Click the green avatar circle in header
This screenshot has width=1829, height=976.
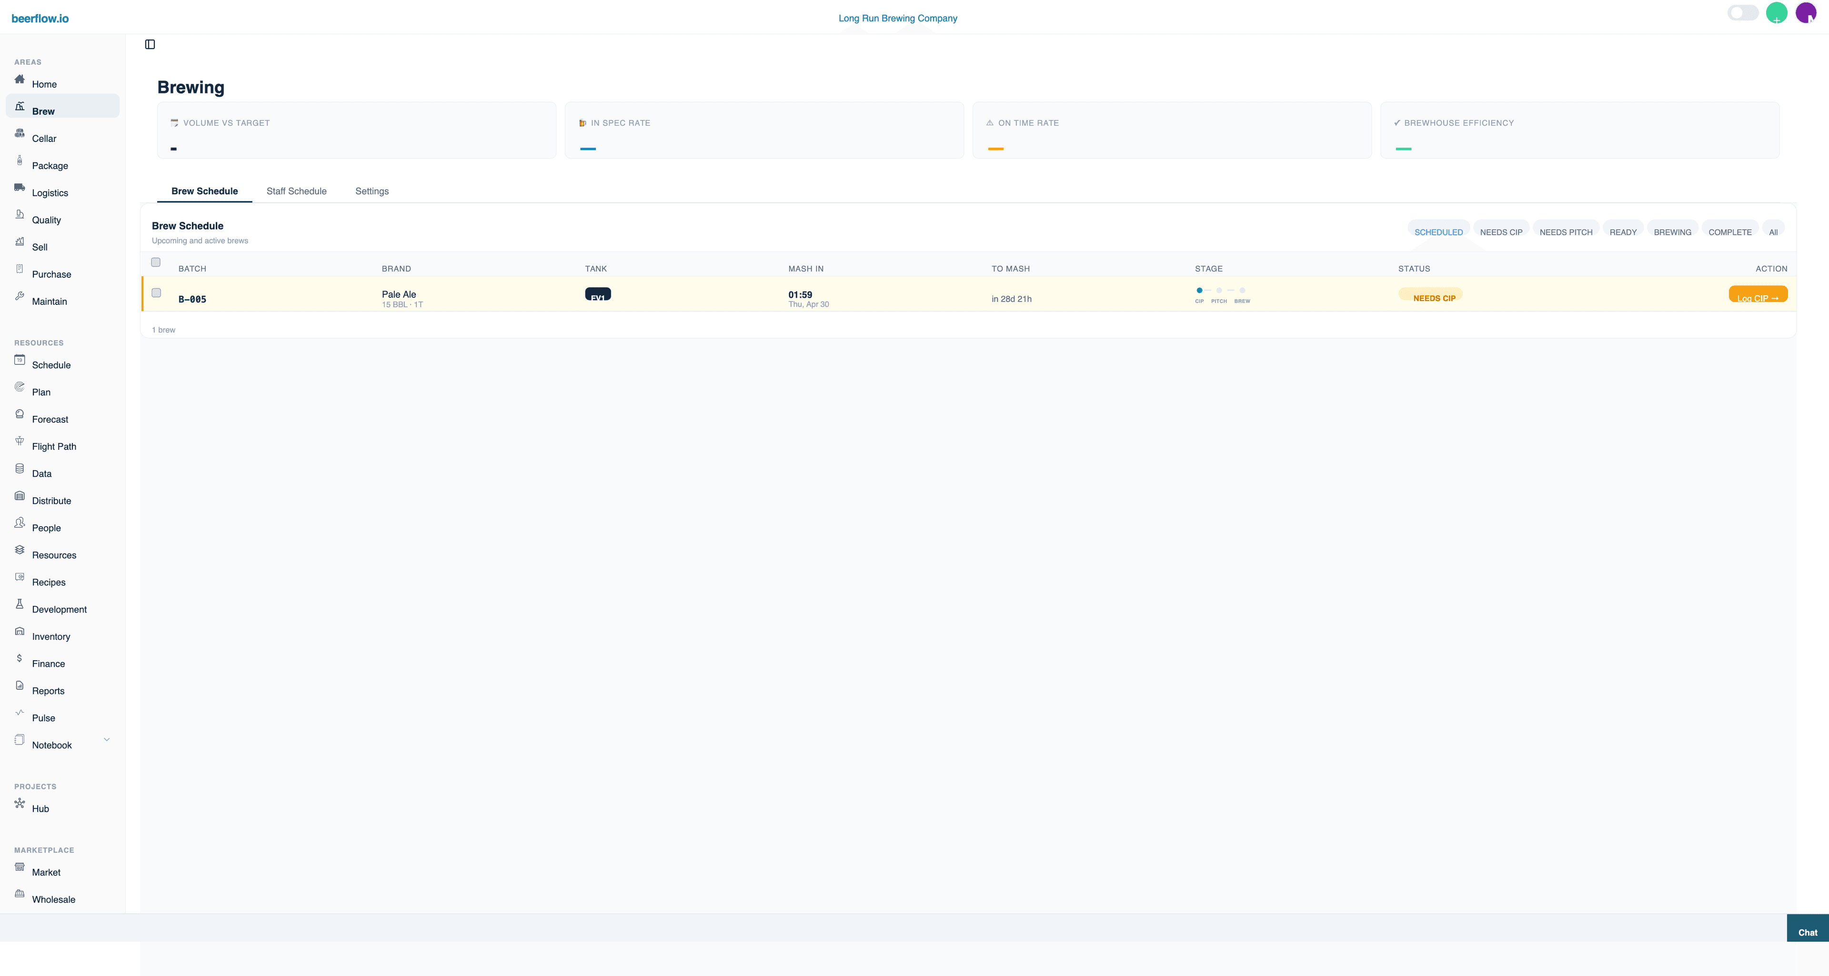pyautogui.click(x=1777, y=13)
